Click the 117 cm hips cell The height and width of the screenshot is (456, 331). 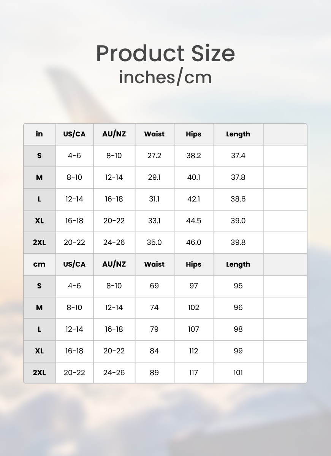click(x=194, y=373)
